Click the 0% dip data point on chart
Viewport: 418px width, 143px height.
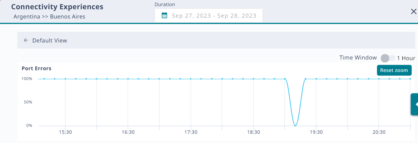(x=295, y=126)
